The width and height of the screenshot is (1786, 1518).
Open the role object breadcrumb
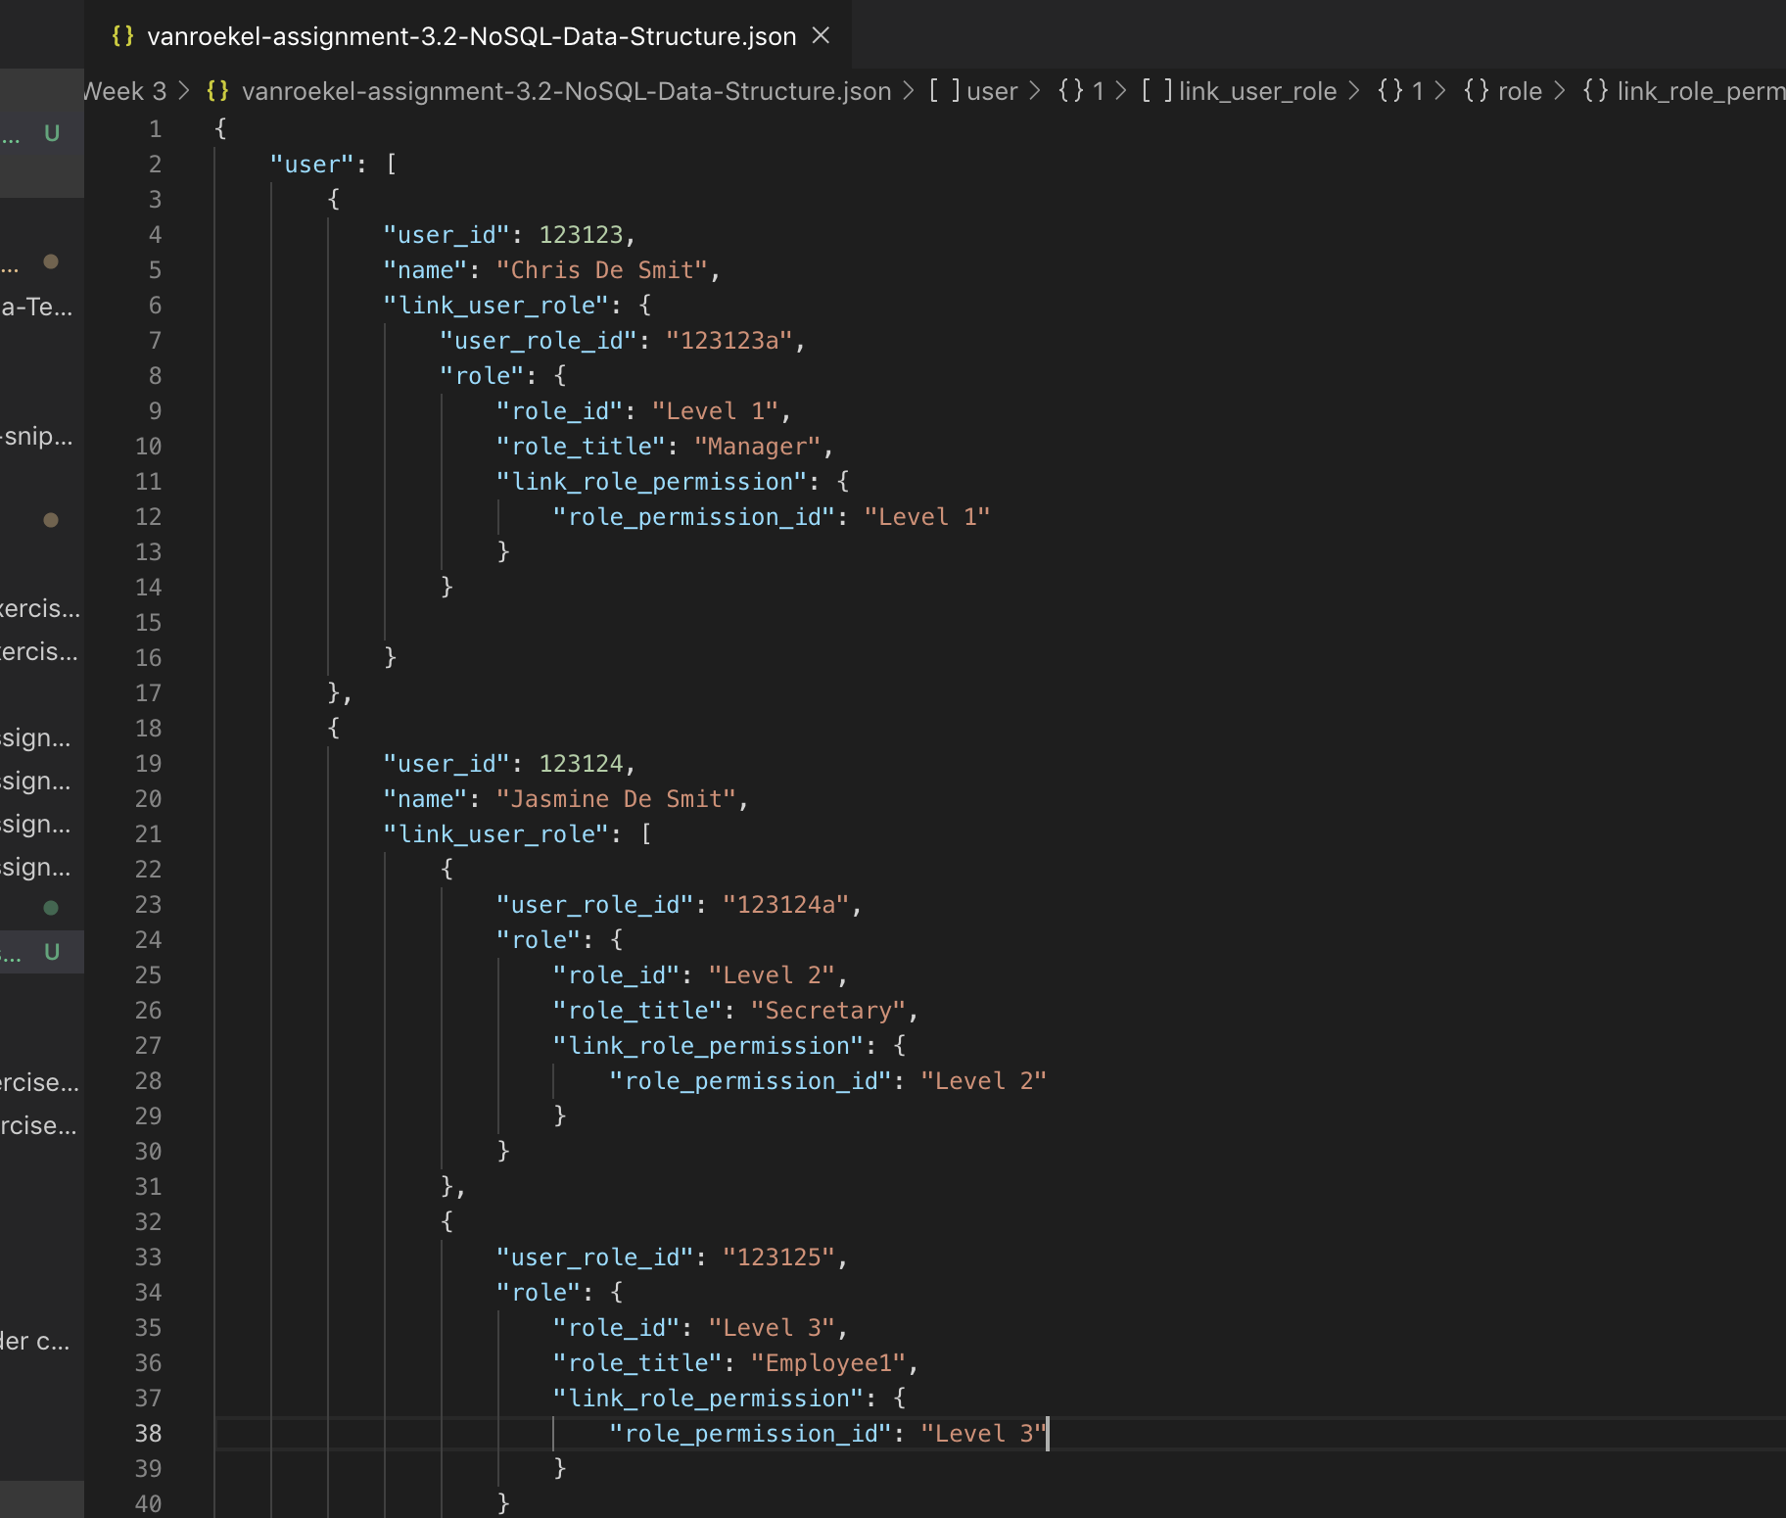(x=1520, y=91)
